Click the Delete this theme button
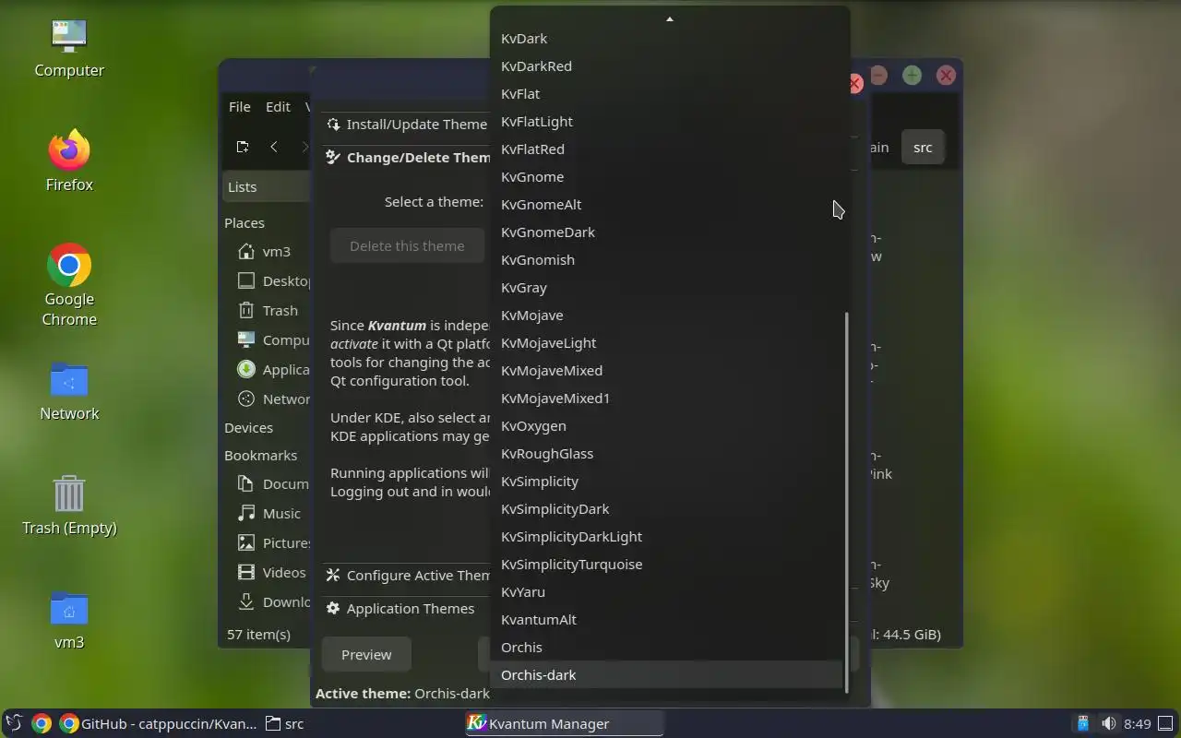The height and width of the screenshot is (738, 1181). (407, 246)
